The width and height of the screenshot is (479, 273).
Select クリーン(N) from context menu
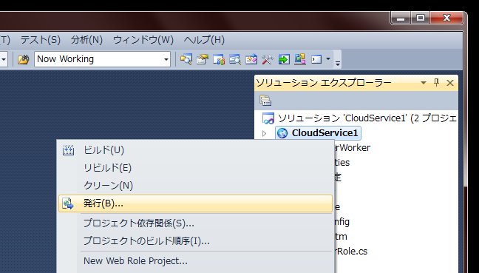tap(195, 186)
